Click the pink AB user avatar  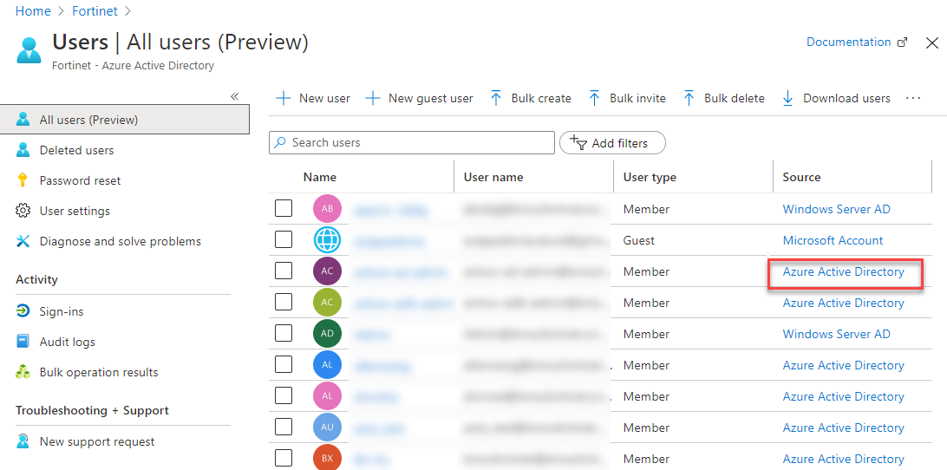pyautogui.click(x=327, y=209)
